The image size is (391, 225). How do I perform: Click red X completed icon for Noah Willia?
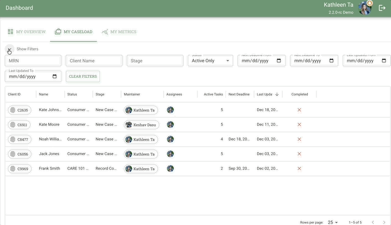tap(299, 139)
